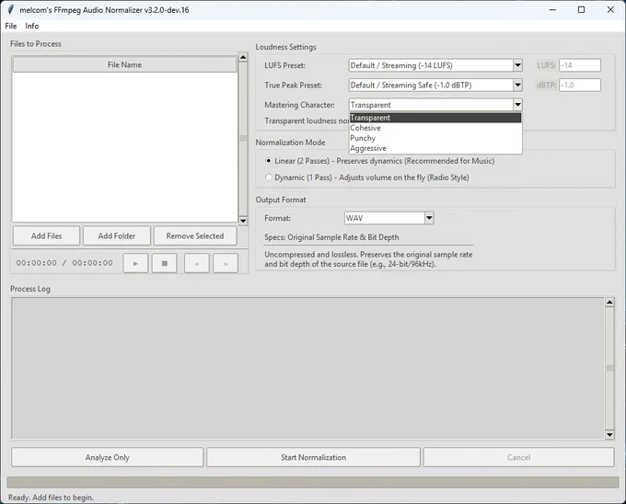
Task: Open the LUFS Preset dropdown arrow
Action: (x=517, y=65)
